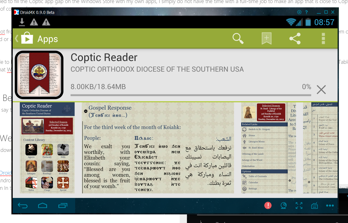Tap the Apps title in action bar
Viewport: 348px width, 223px height.
(48, 39)
